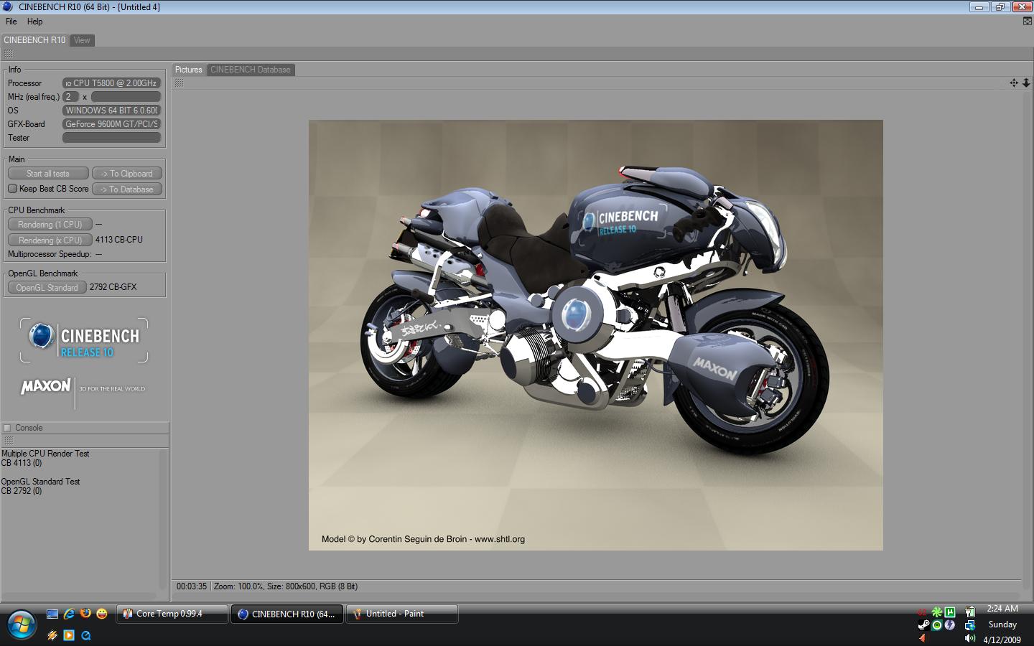Switch to the View tab
The image size is (1034, 646).
point(82,40)
